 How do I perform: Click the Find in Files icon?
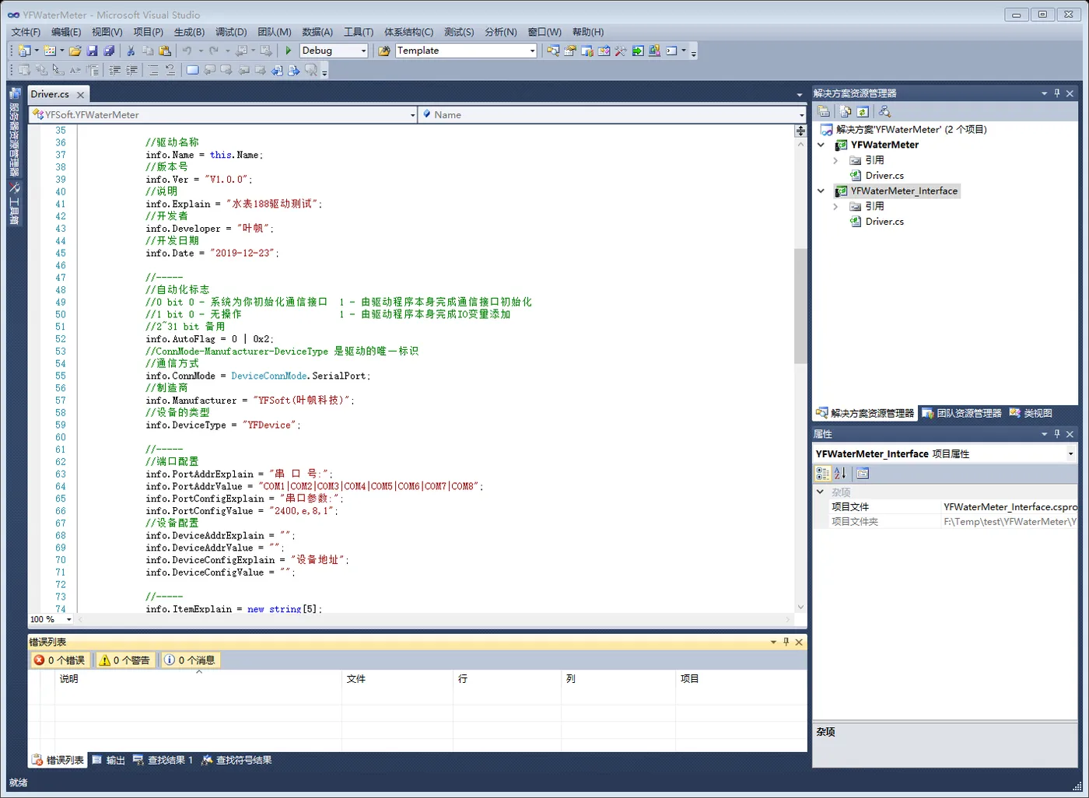click(384, 51)
